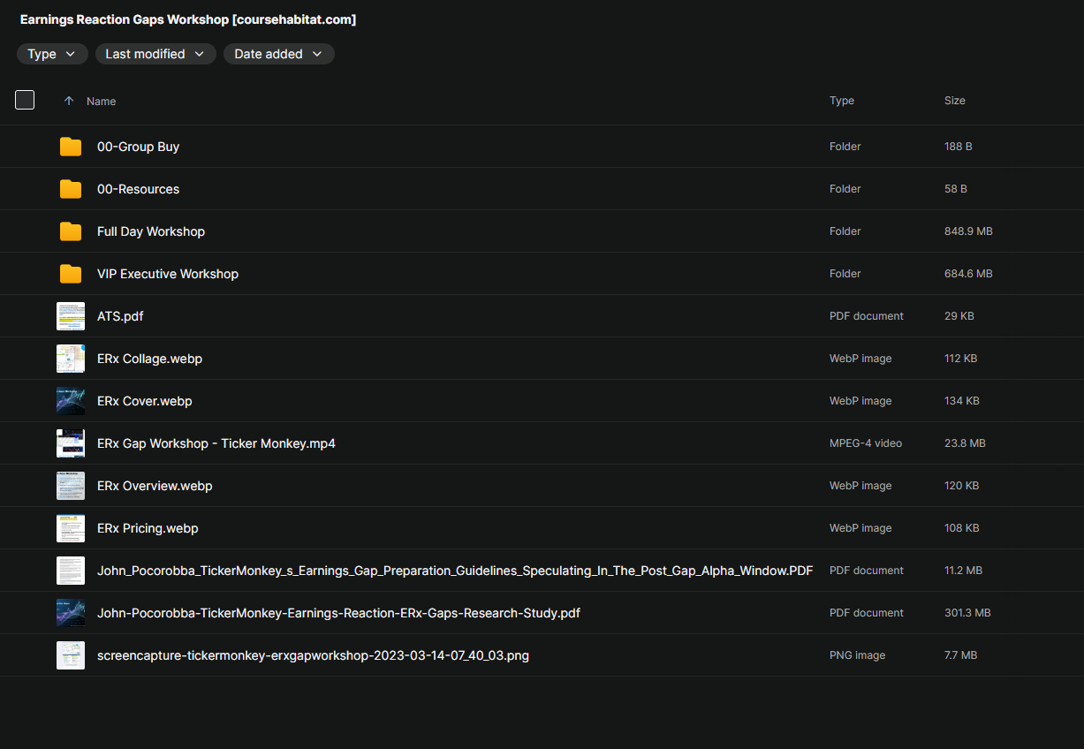1084x749 pixels.
Task: Click the ATS.pdf file thumbnail
Action: (x=71, y=316)
